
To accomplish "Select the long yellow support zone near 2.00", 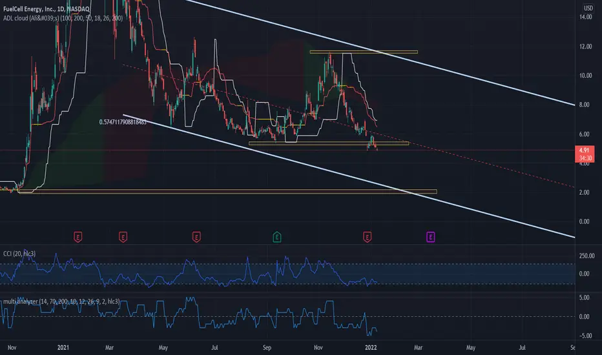I will (227, 192).
